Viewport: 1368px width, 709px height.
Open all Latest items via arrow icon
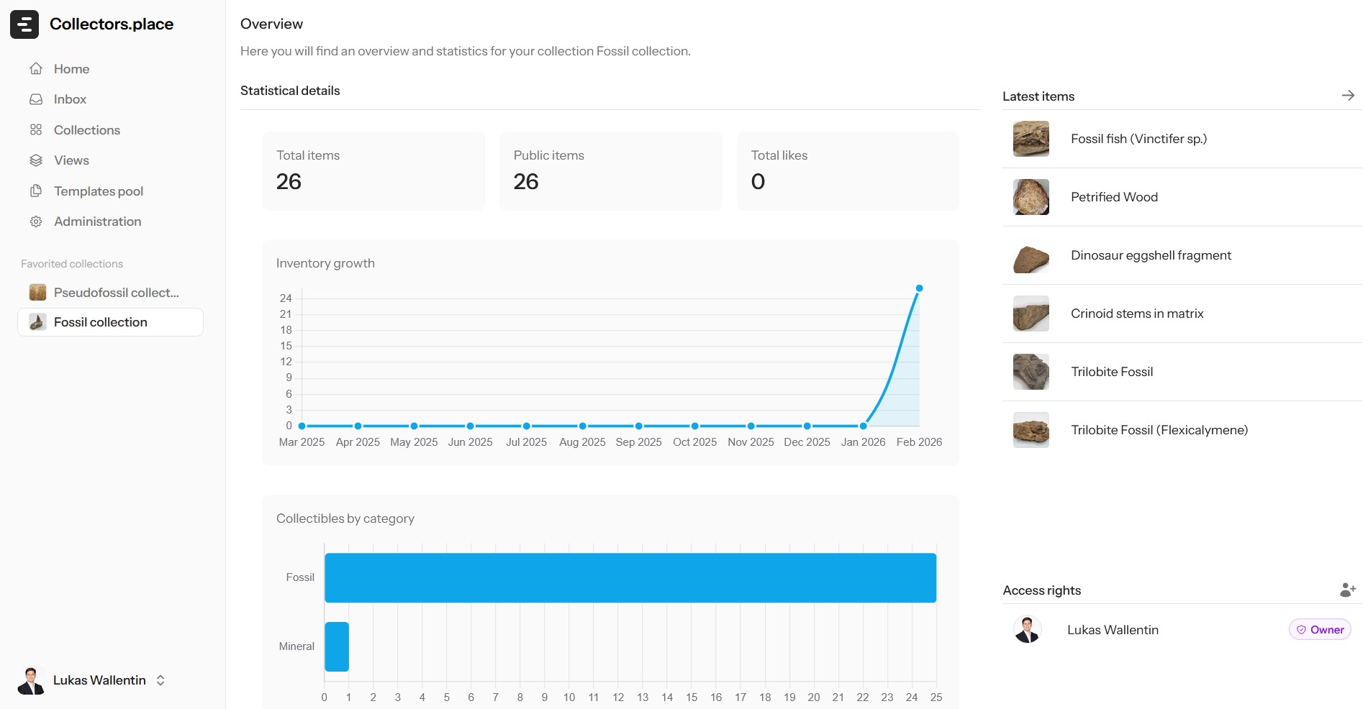[1349, 95]
